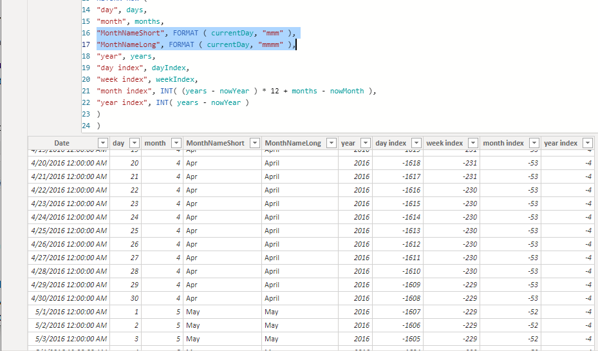Click the months variable on line 15

coord(147,21)
